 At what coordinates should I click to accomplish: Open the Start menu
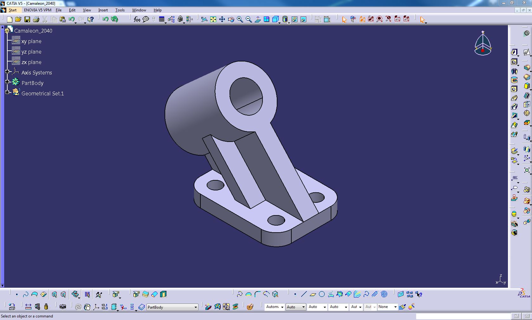[x=12, y=10]
